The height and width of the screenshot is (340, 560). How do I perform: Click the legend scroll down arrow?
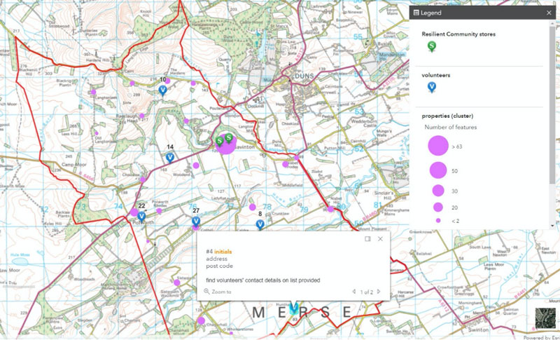click(x=553, y=226)
